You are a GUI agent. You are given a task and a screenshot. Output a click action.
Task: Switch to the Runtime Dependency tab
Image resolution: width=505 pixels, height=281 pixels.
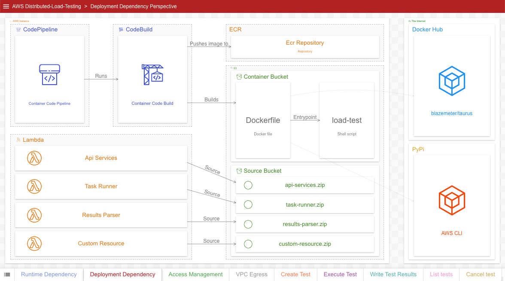point(49,275)
